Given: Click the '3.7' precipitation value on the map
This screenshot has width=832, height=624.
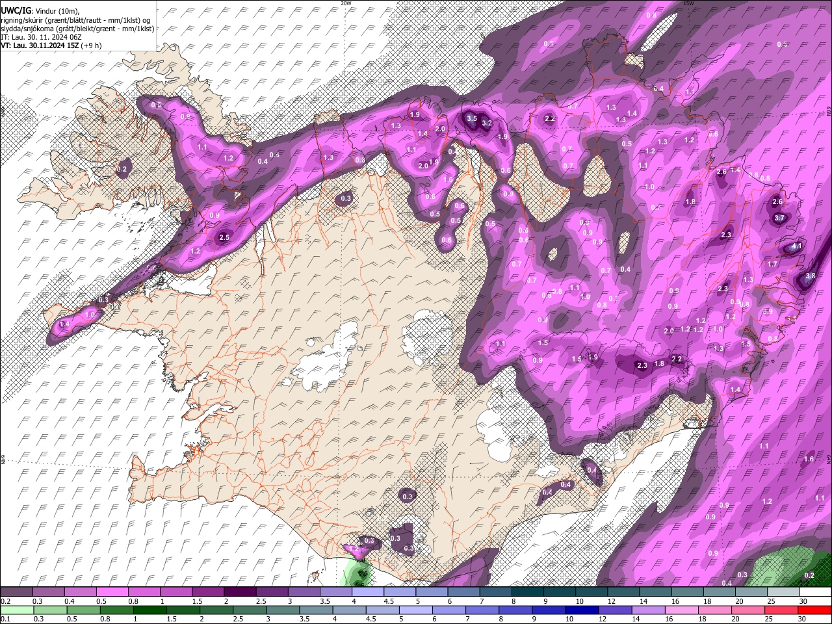Looking at the screenshot, I should pos(780,218).
